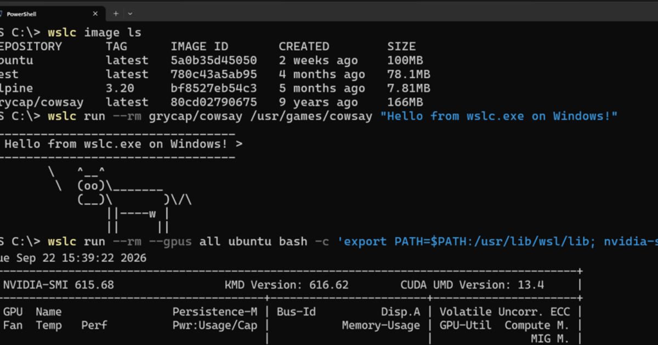Click the CREATED column header
The image size is (658, 345).
tap(304, 47)
